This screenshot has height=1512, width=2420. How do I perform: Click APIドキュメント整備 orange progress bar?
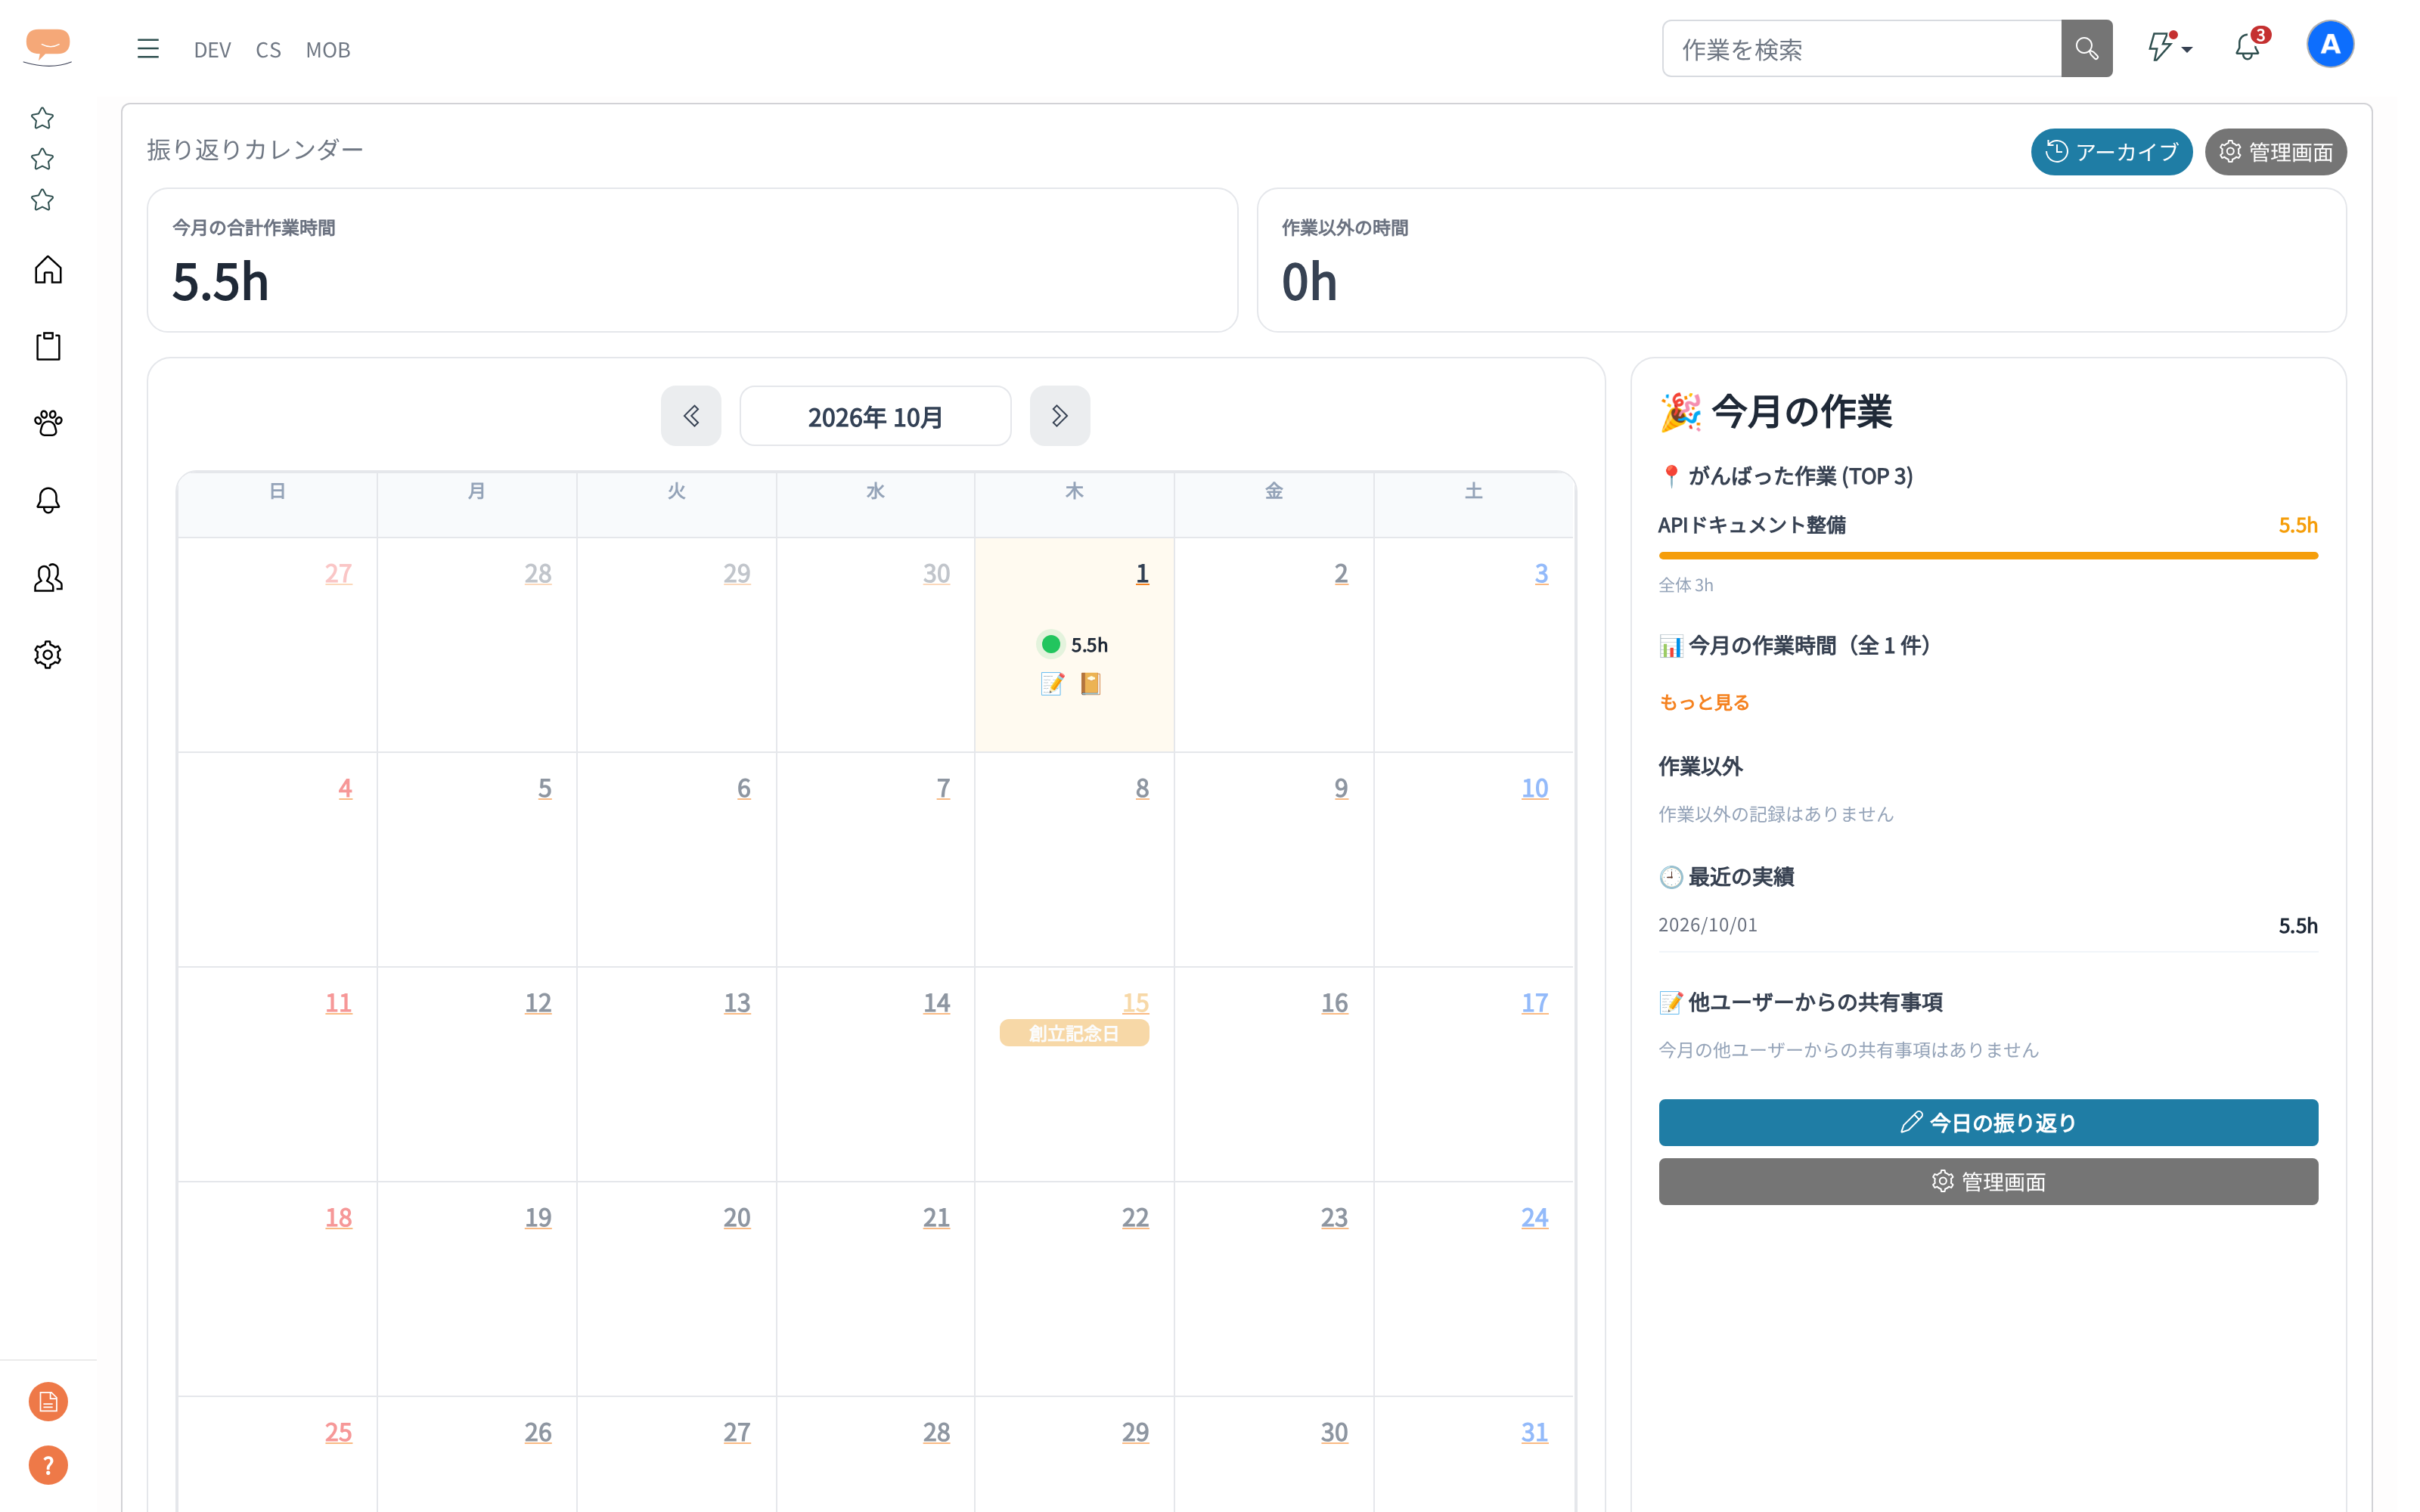pyautogui.click(x=1988, y=556)
